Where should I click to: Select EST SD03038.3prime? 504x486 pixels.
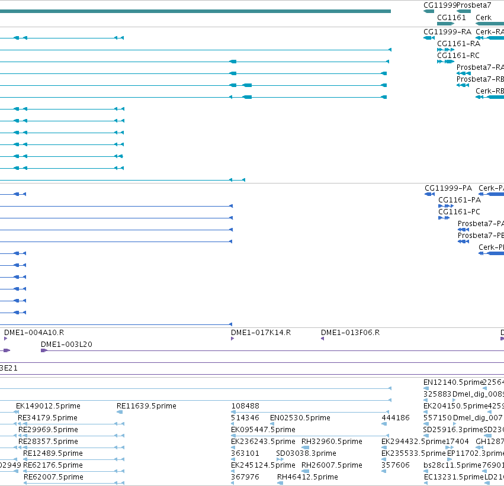306,453
